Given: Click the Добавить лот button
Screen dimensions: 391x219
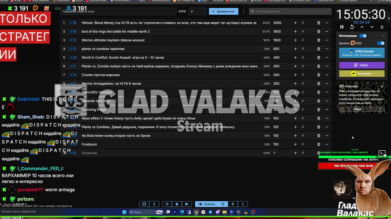Looking at the screenshot, I should pos(223,11).
